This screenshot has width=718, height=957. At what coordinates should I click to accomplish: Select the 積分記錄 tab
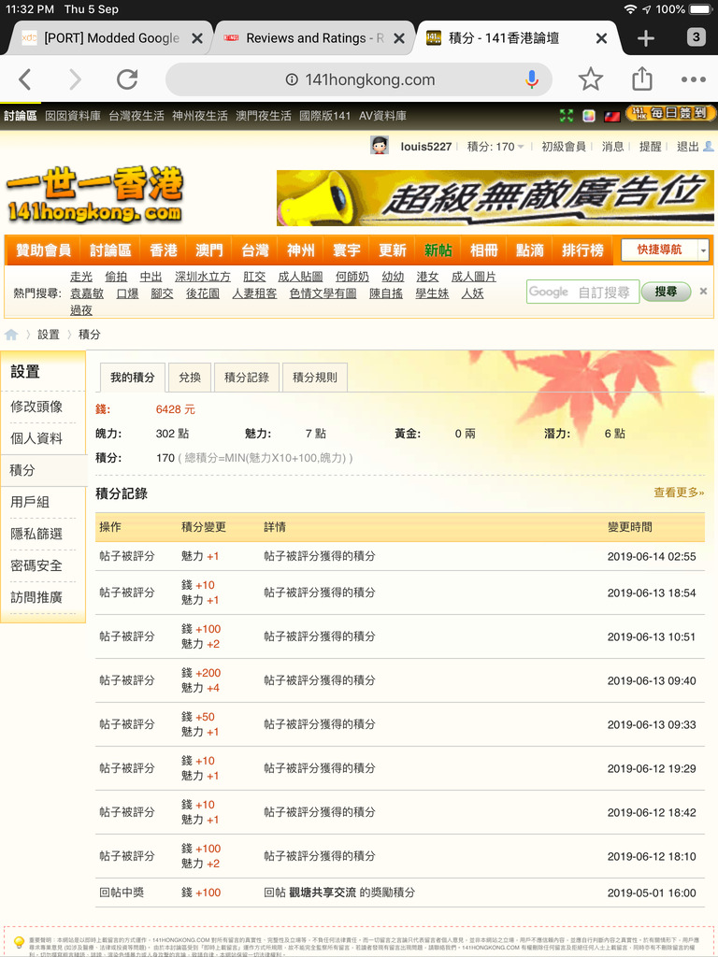pyautogui.click(x=247, y=378)
